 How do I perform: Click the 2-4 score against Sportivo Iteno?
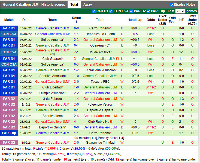point(76,116)
